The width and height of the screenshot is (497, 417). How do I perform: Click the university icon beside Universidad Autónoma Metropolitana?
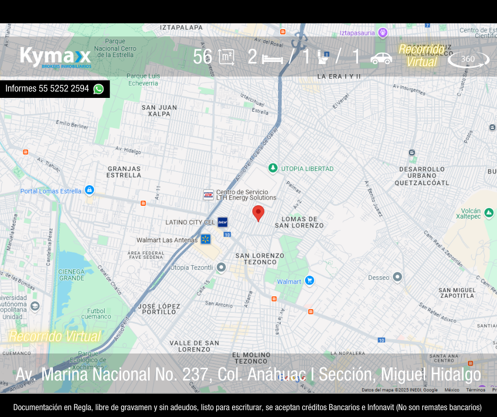tap(35, 306)
